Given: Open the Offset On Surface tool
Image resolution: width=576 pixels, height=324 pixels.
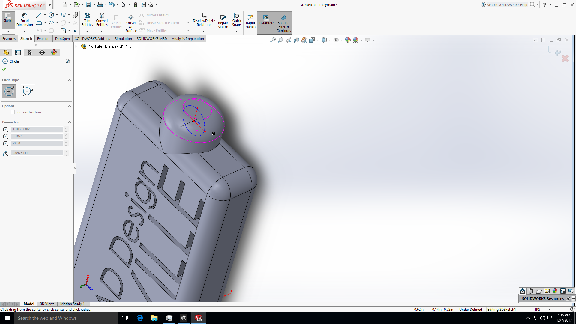Looking at the screenshot, I should click(131, 22).
